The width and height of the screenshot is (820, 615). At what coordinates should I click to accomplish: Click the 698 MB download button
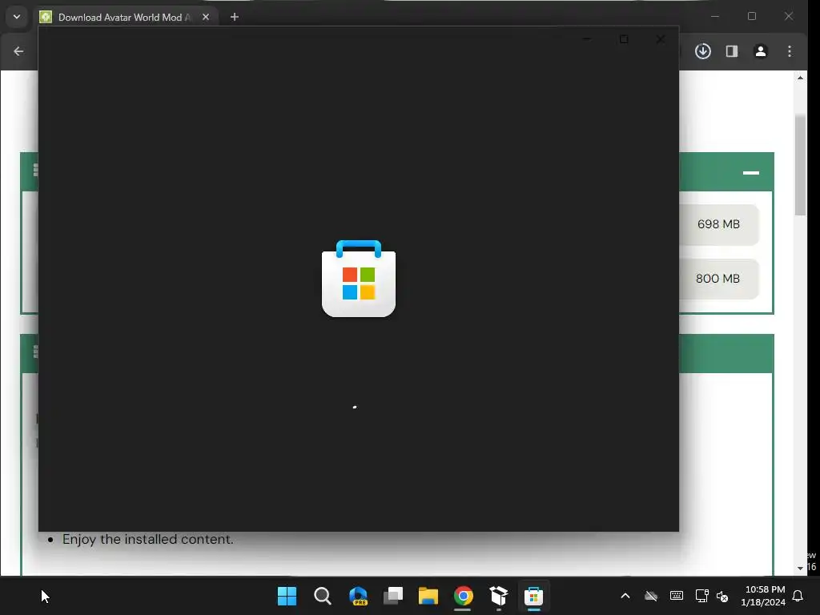pos(718,224)
